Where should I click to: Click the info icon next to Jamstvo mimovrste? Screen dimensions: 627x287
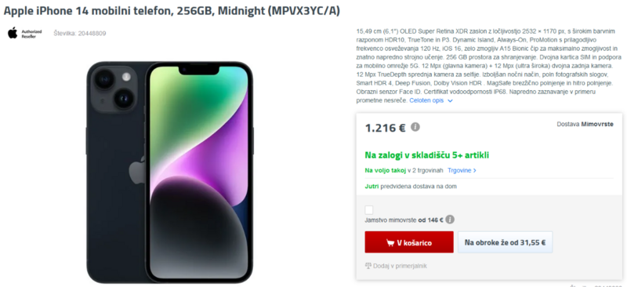(x=450, y=220)
